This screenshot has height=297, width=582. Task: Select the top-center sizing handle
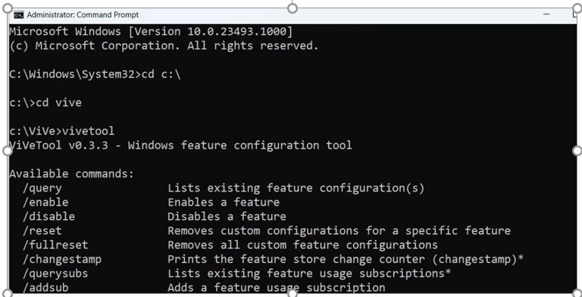[x=293, y=8]
